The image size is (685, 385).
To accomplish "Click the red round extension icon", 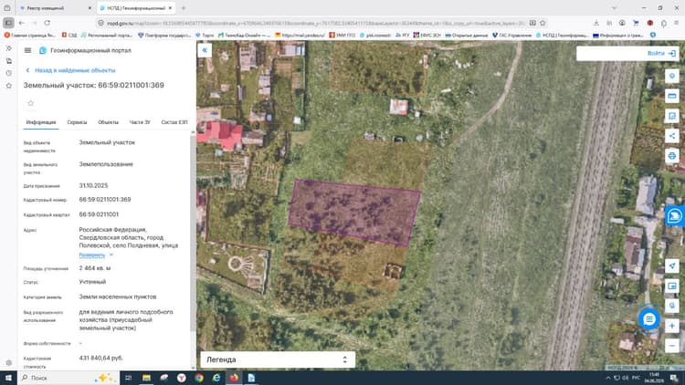I will click(650, 23).
